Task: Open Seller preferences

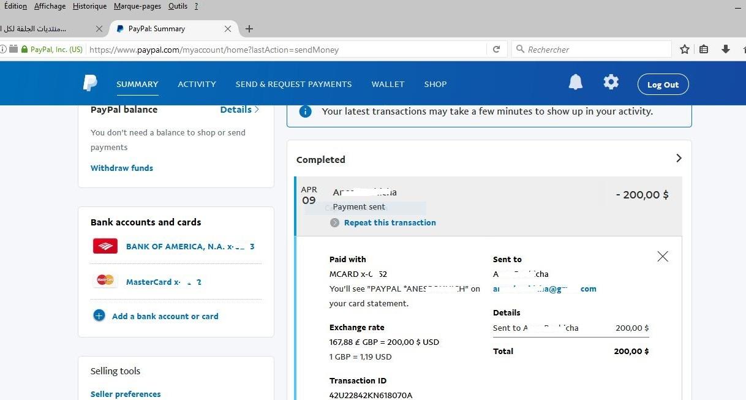Action: [126, 394]
